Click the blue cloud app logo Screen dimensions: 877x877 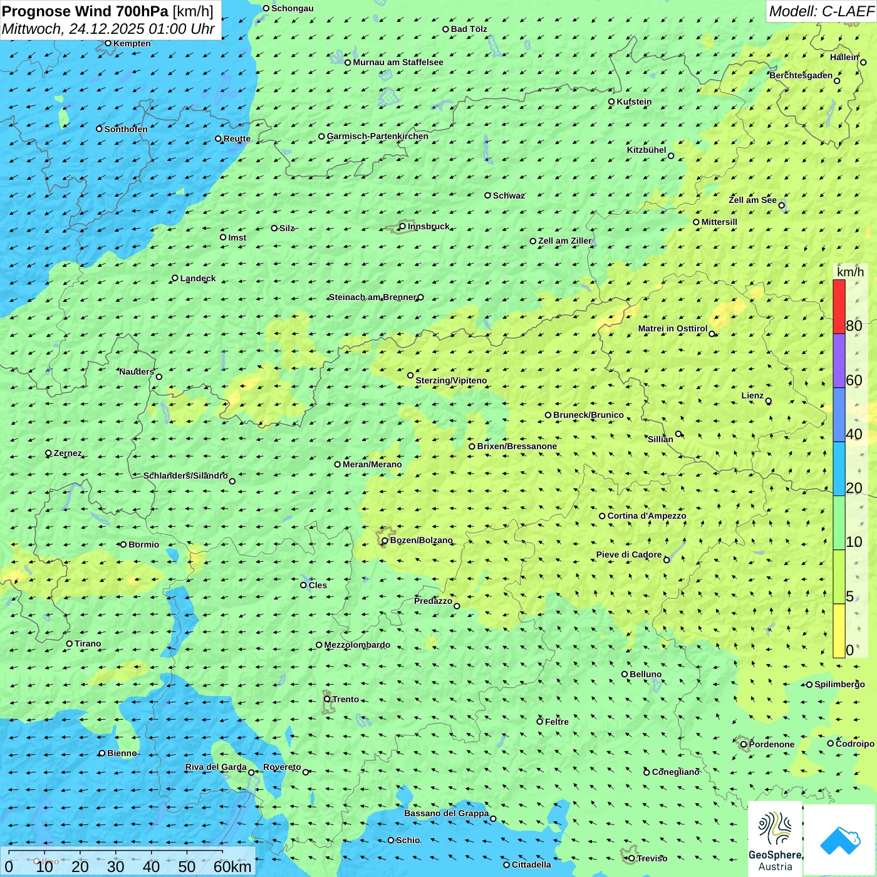839,839
